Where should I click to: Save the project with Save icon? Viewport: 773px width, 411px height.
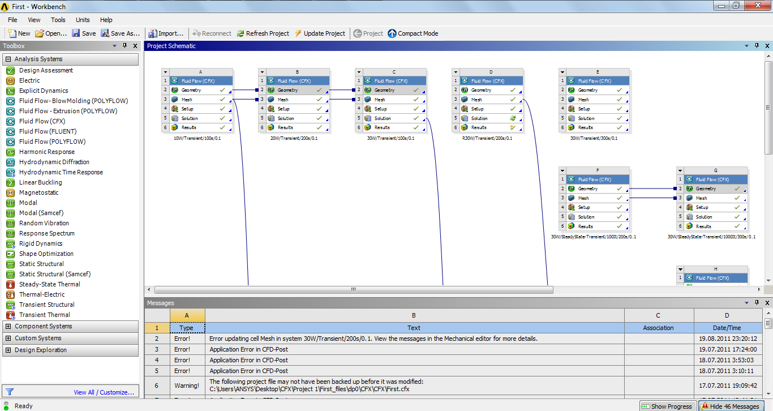point(76,33)
